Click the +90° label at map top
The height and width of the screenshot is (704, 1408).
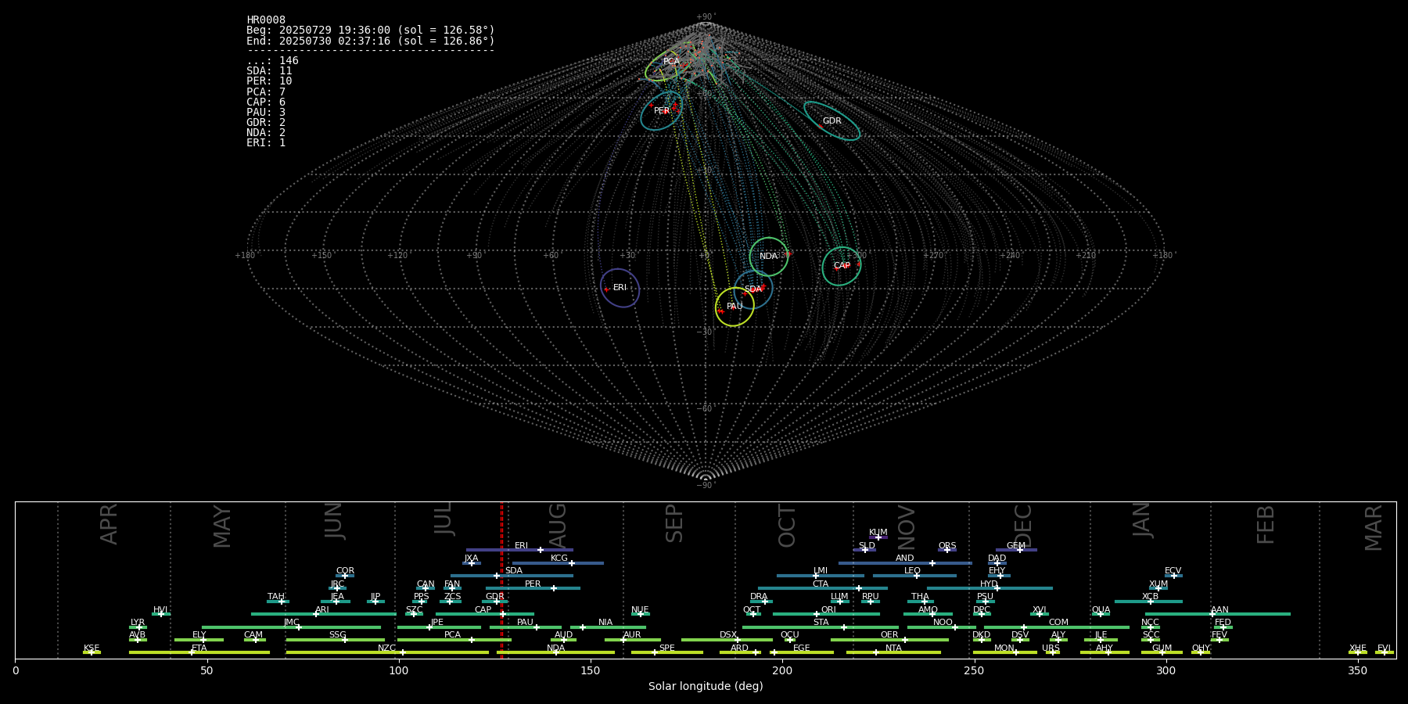click(706, 17)
